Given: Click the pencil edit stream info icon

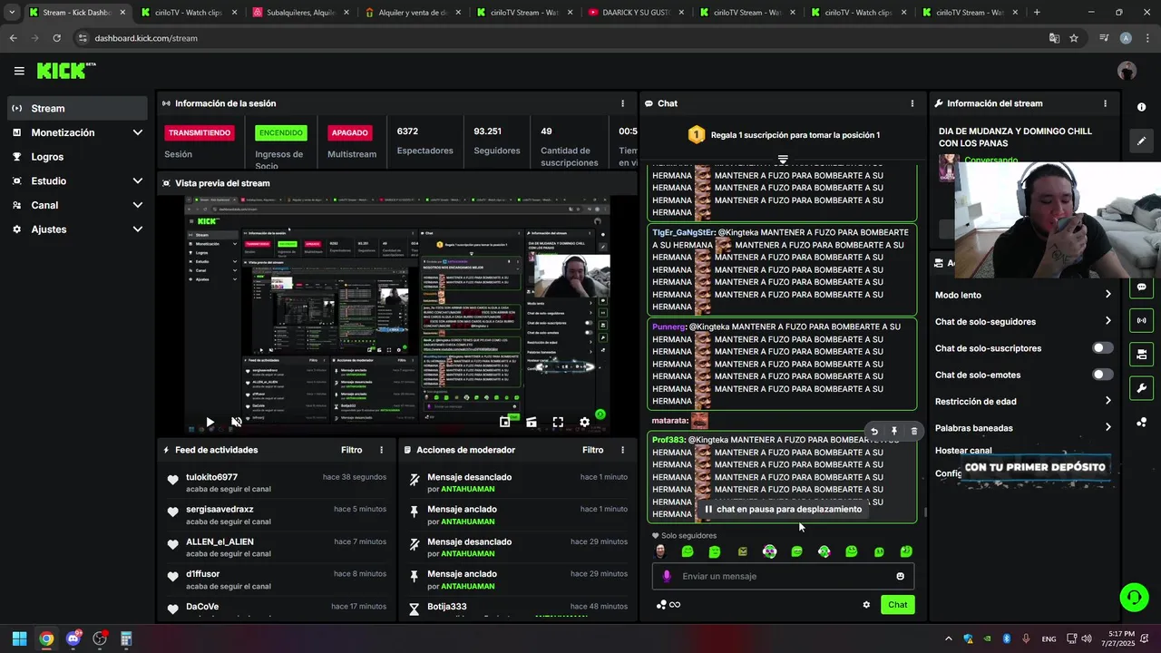Looking at the screenshot, I should pos(1141,141).
